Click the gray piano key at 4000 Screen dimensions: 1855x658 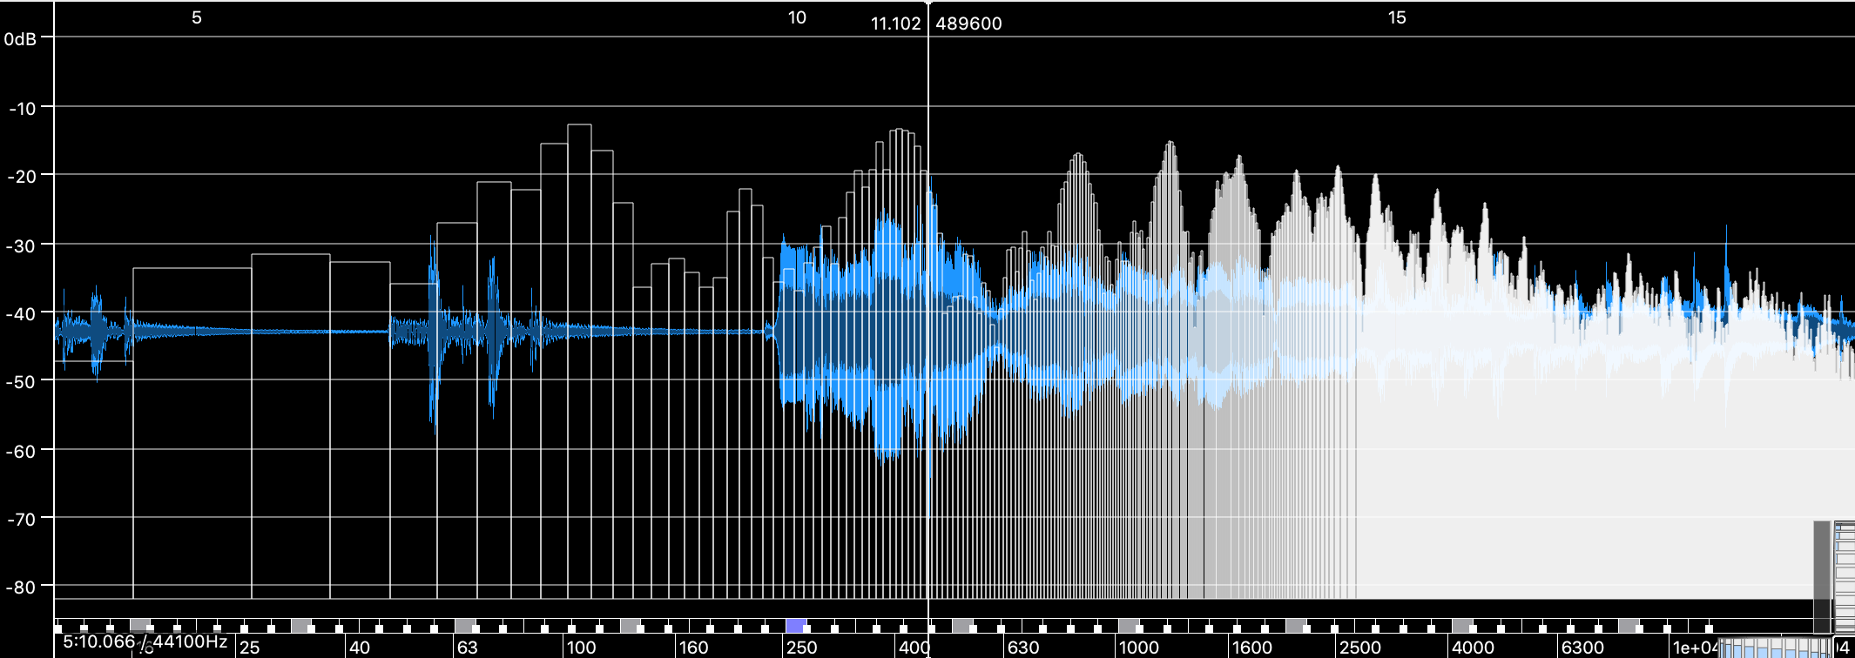(1461, 626)
